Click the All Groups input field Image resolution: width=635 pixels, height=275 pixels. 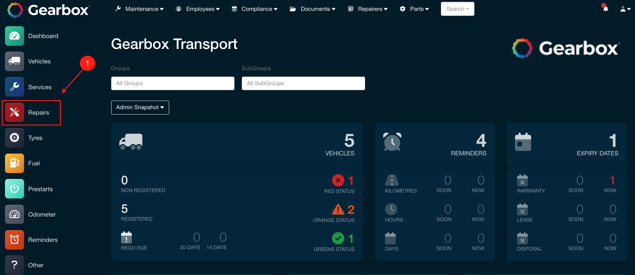(x=173, y=83)
